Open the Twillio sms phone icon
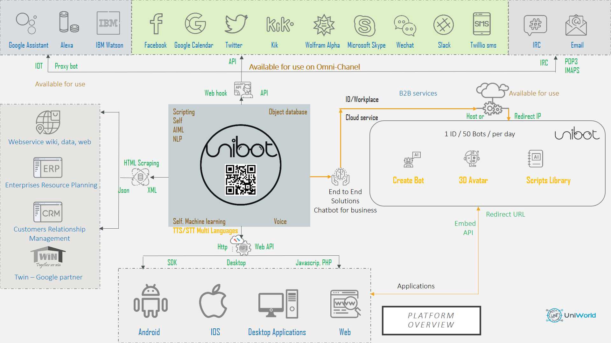This screenshot has height=343, width=611. coord(482,24)
